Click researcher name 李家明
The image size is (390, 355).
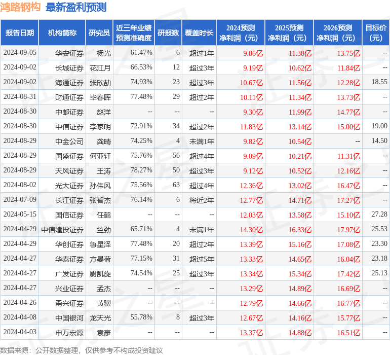point(100,127)
